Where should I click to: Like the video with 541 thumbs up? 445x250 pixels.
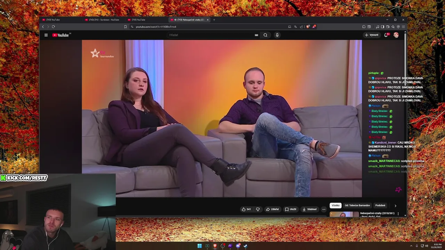click(x=246, y=209)
